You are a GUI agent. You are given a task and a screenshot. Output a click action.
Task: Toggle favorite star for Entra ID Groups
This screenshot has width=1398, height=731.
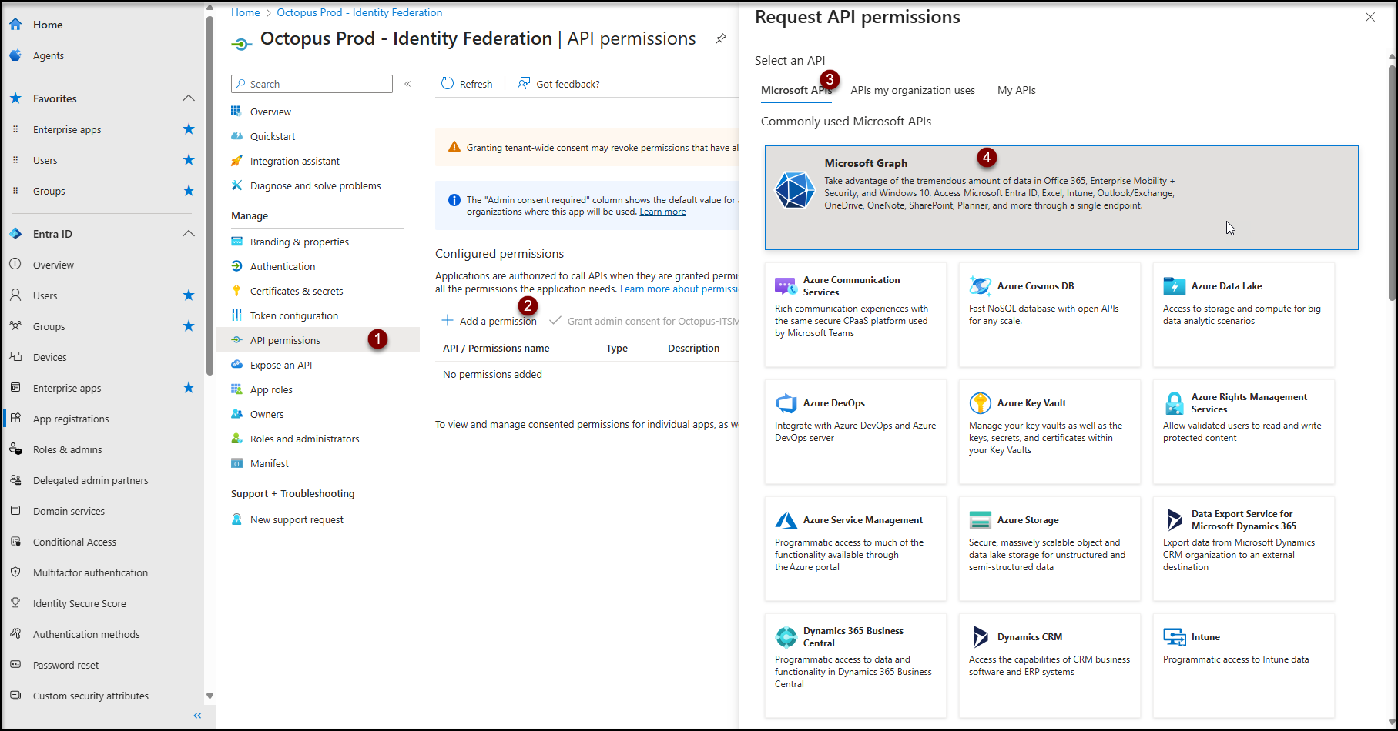tap(189, 326)
